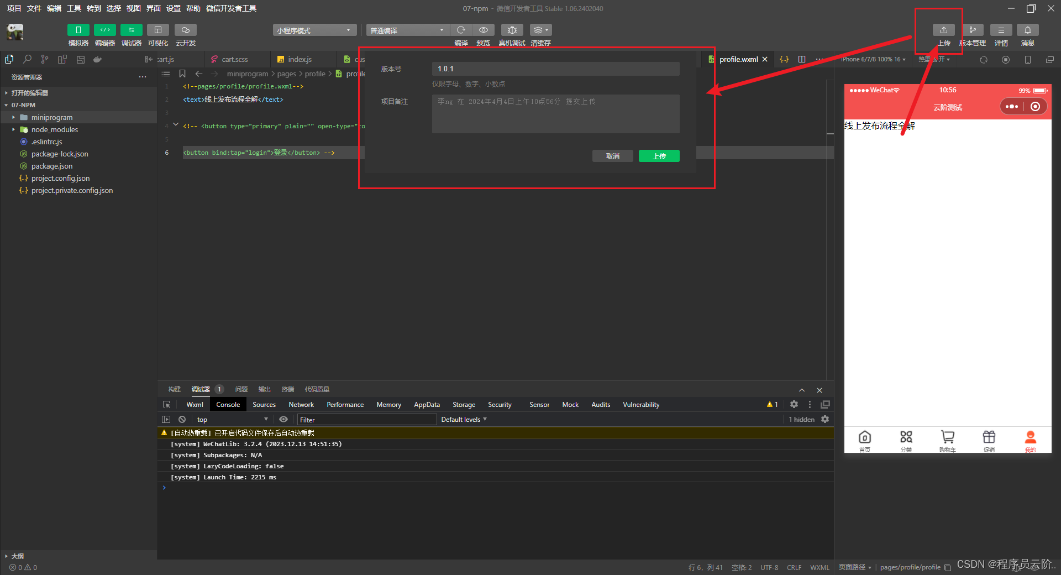Close the profile.wxml tab
Screen dimensions: 1061x575
[765, 59]
